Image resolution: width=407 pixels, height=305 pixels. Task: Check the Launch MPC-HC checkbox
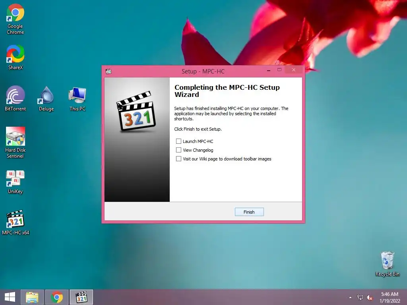[178, 141]
